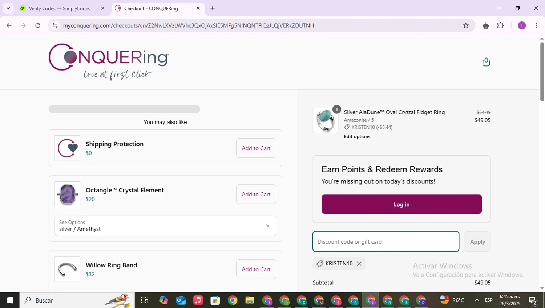
Task: Apply the discount code
Action: click(477, 241)
